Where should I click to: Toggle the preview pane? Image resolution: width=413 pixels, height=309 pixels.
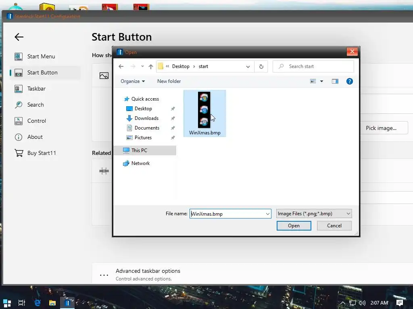[335, 81]
